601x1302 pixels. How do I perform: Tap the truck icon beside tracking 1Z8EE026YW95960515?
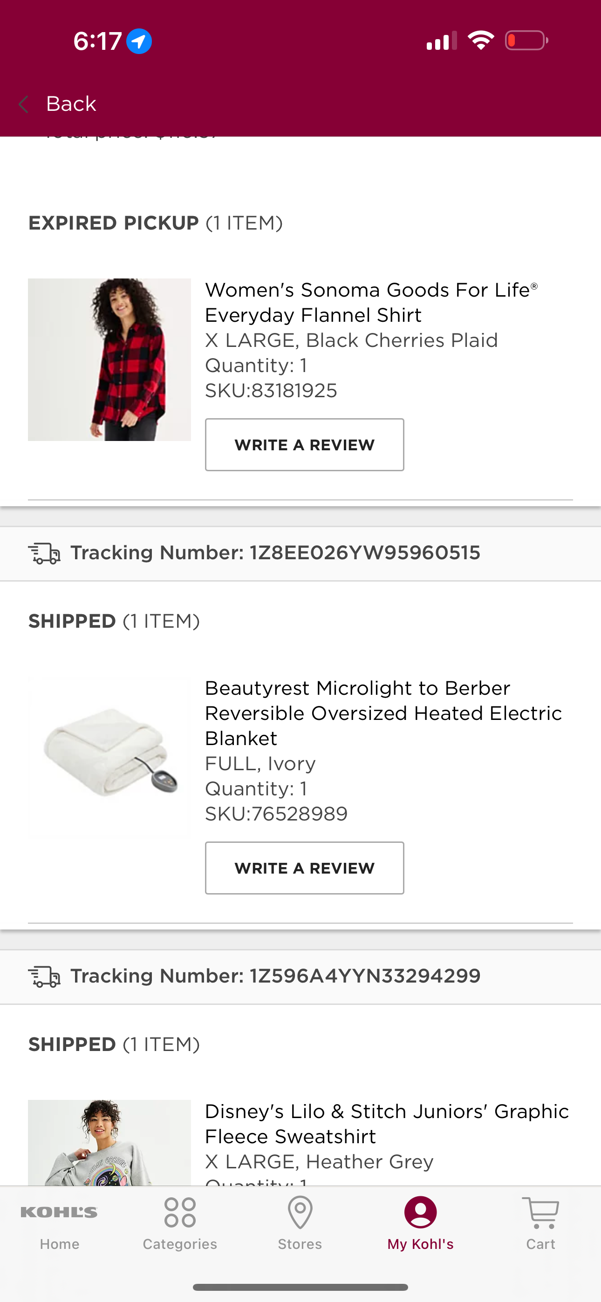click(x=44, y=554)
